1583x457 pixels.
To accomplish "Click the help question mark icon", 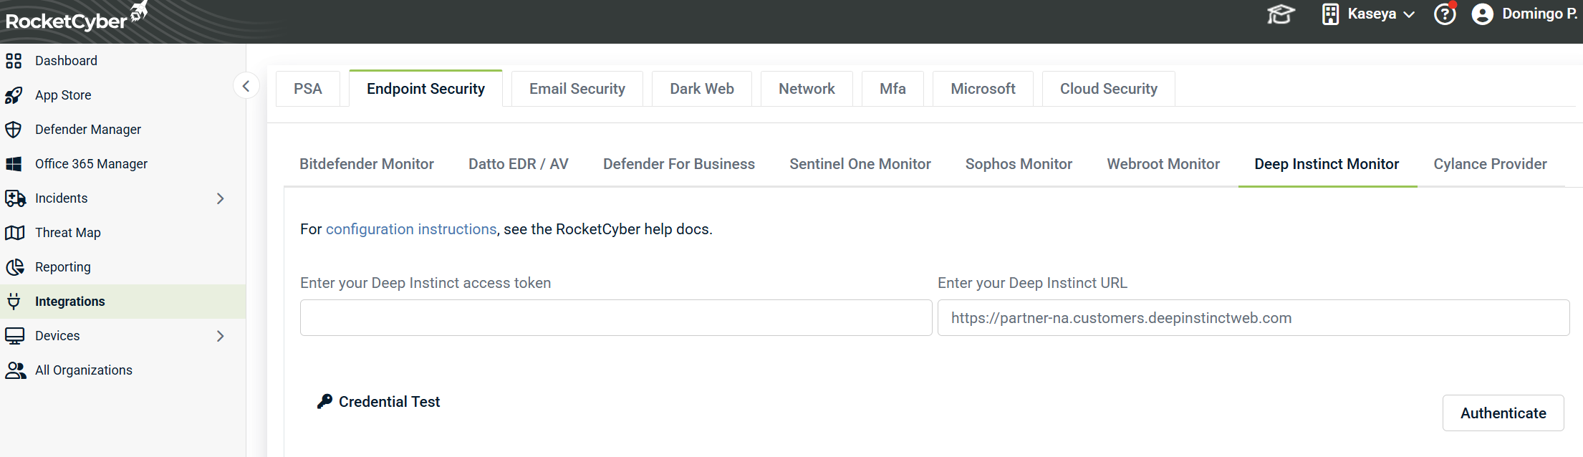I will coord(1444,14).
